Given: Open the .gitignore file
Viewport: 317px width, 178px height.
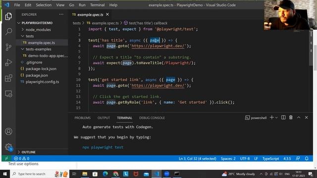Looking at the screenshot, I should click(34, 62).
